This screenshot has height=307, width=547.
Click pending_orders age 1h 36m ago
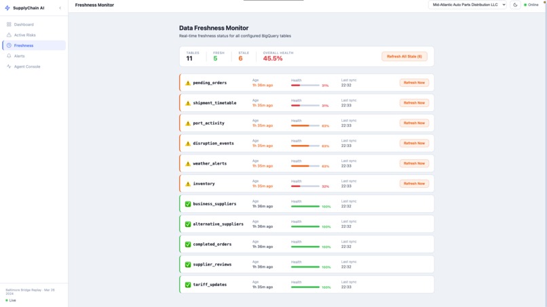(263, 85)
